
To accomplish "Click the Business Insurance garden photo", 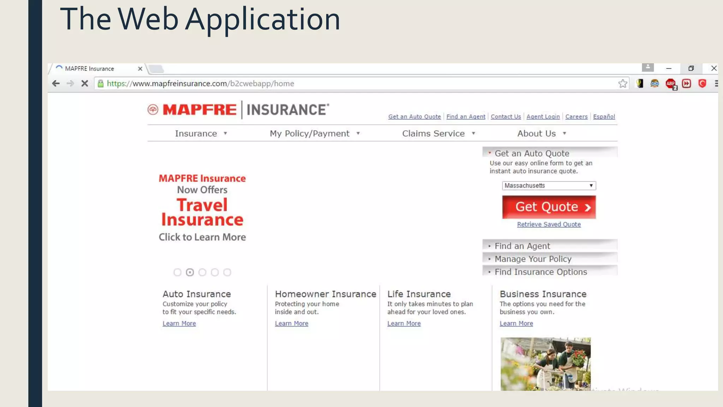I will [x=545, y=364].
